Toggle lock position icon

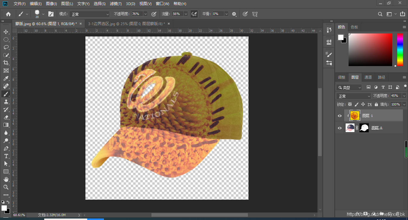tap(363, 104)
